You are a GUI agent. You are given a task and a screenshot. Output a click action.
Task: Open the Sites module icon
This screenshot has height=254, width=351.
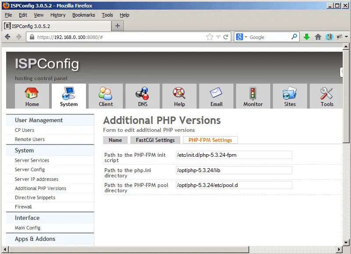[x=290, y=96]
